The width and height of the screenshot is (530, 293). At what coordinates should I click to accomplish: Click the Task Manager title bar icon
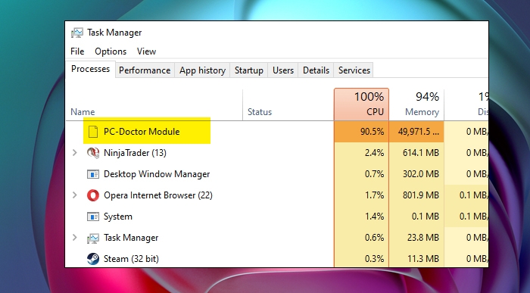click(x=77, y=33)
